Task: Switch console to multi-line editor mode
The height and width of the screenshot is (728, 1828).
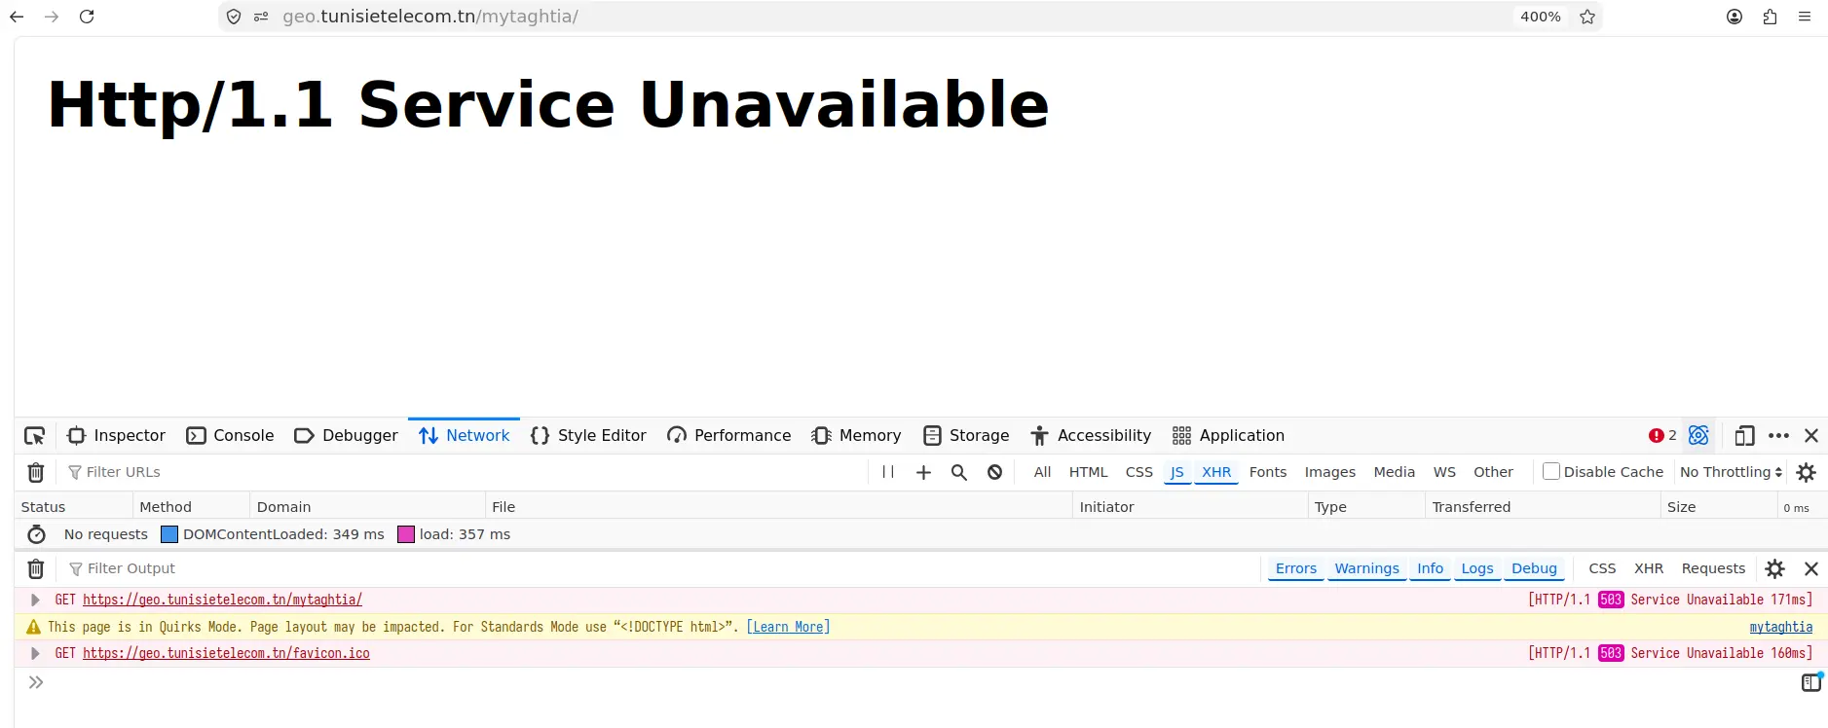Action: tap(1811, 682)
